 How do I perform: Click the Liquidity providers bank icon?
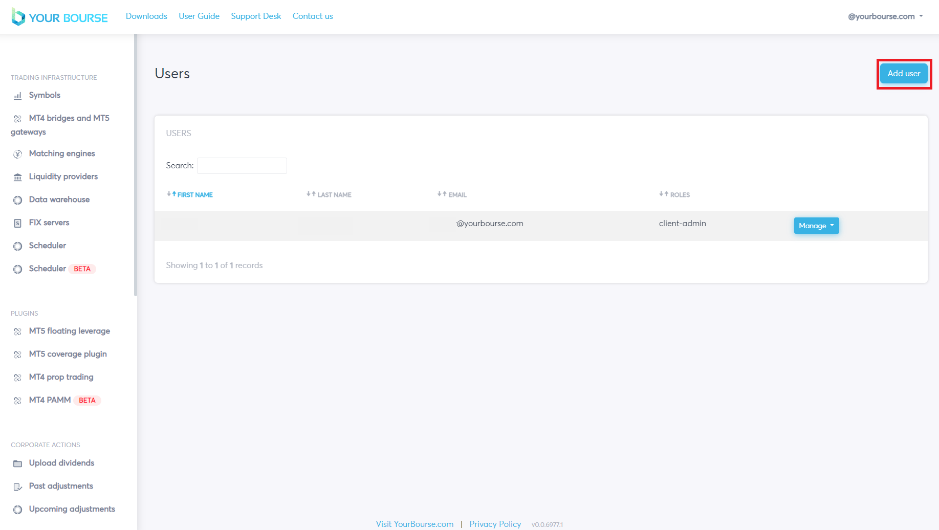coord(18,177)
